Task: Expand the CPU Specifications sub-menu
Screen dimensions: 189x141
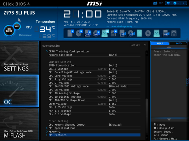Action: (93, 128)
